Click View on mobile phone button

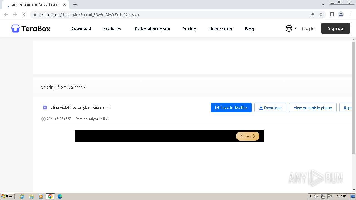point(313,107)
